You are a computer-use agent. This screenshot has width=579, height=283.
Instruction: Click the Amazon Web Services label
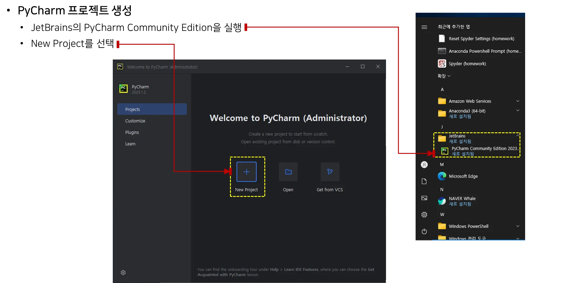[x=470, y=101]
